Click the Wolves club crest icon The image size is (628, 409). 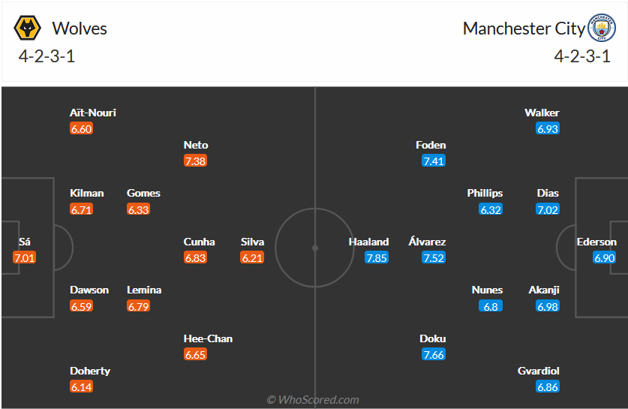click(x=27, y=29)
